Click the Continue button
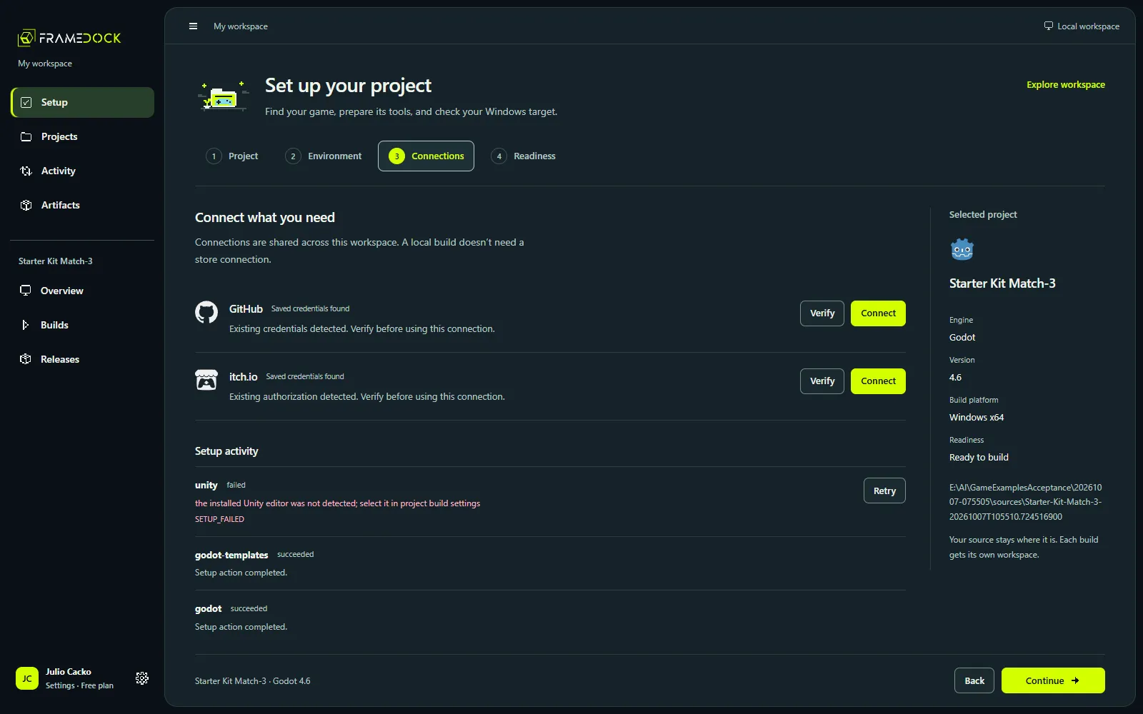This screenshot has width=1143, height=714. click(x=1053, y=680)
